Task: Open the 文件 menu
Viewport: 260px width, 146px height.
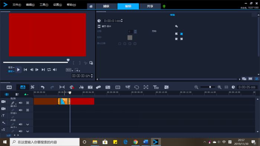Action: coord(17,5)
